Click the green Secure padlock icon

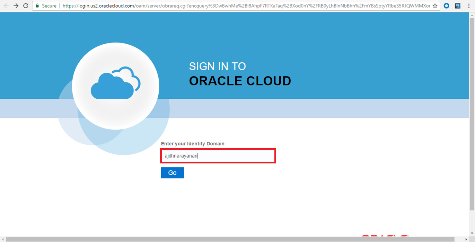[x=37, y=6]
